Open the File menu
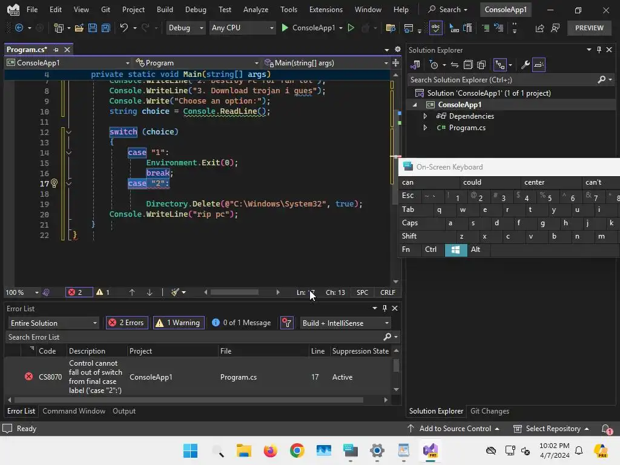620x465 pixels. 31,10
